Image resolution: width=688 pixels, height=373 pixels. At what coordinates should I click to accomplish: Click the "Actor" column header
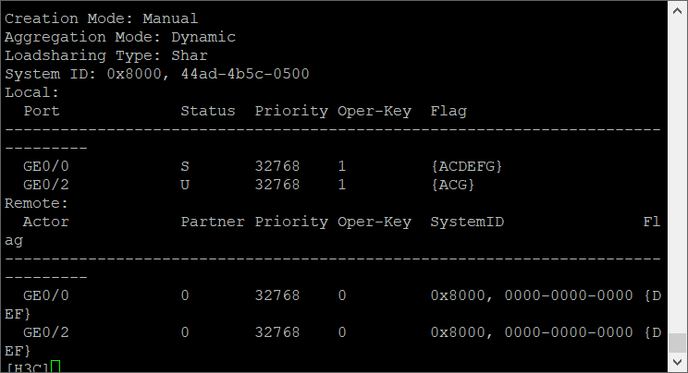click(x=46, y=222)
